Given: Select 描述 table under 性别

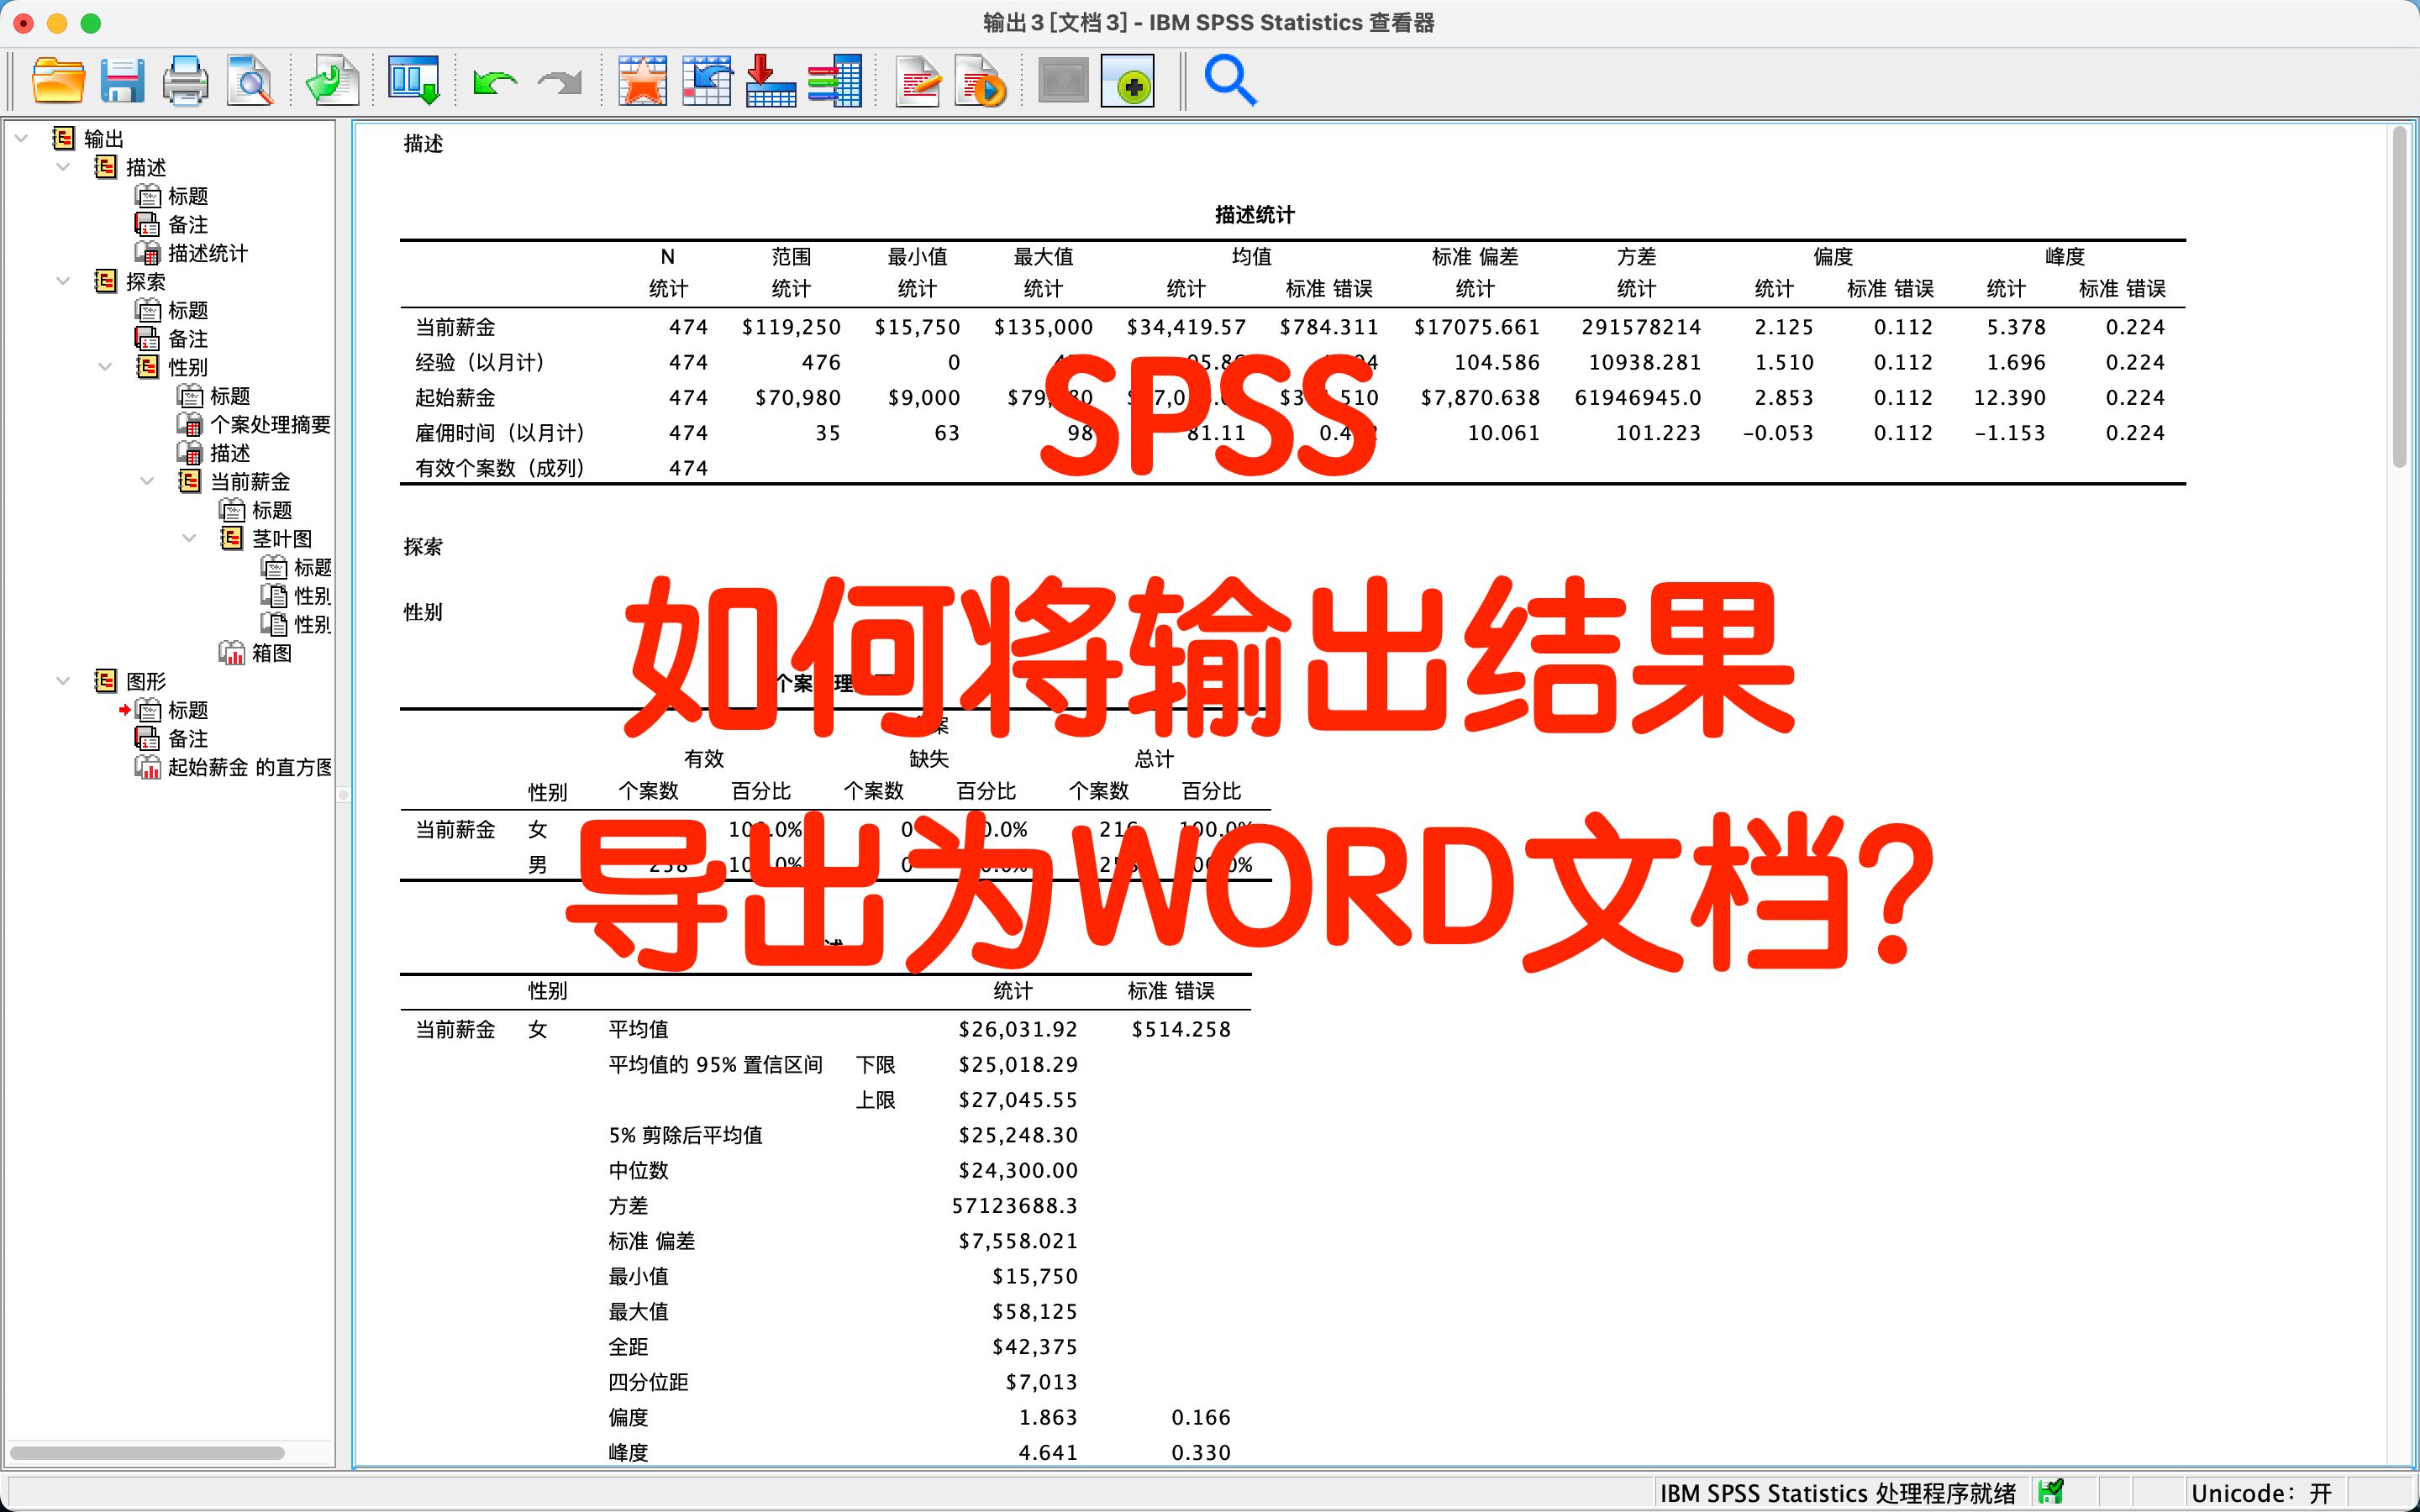Looking at the screenshot, I should (214, 453).
